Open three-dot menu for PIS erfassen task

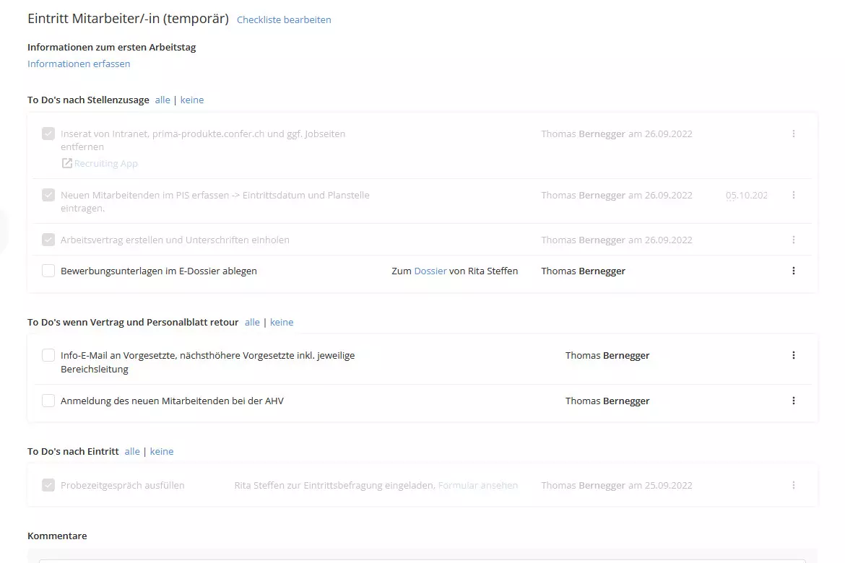[x=793, y=195]
